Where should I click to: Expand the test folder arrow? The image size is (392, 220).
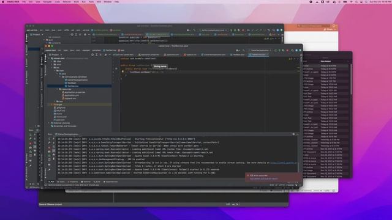point(55,101)
